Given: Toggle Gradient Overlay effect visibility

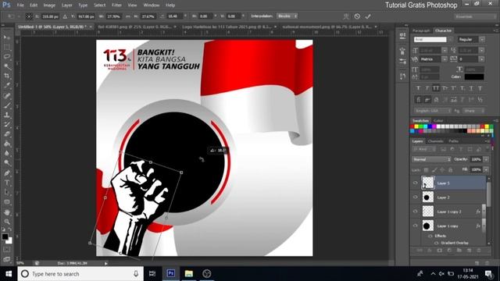Looking at the screenshot, I should [x=436, y=243].
